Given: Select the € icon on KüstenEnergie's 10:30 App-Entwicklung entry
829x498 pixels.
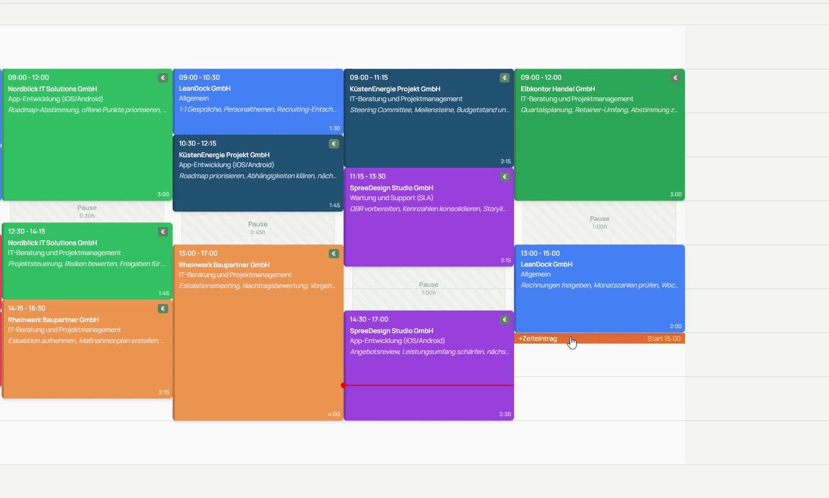Looking at the screenshot, I should coord(334,143).
